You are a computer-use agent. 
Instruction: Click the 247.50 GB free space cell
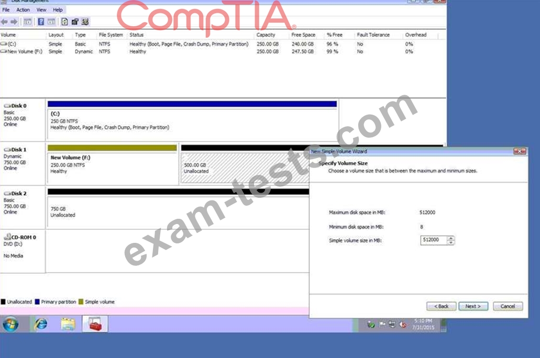click(x=303, y=51)
